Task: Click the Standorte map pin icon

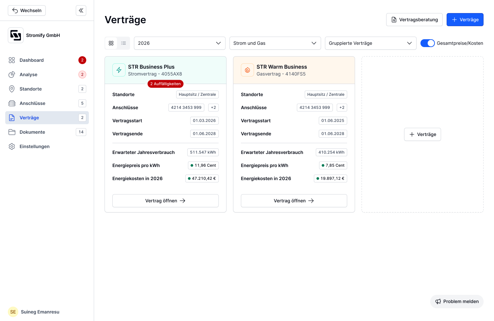Action: [x=12, y=89]
